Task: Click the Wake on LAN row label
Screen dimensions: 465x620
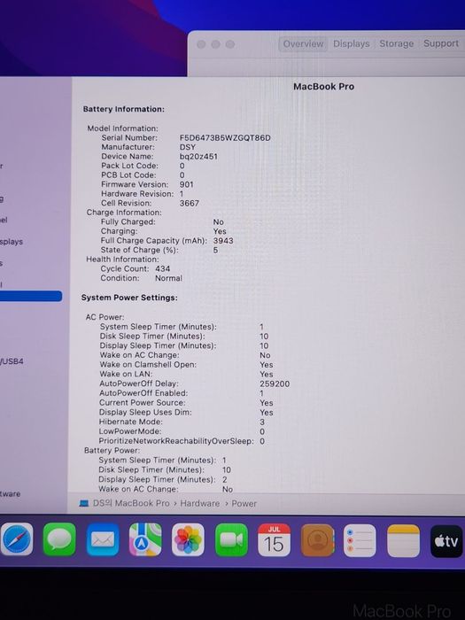Action: [x=126, y=374]
